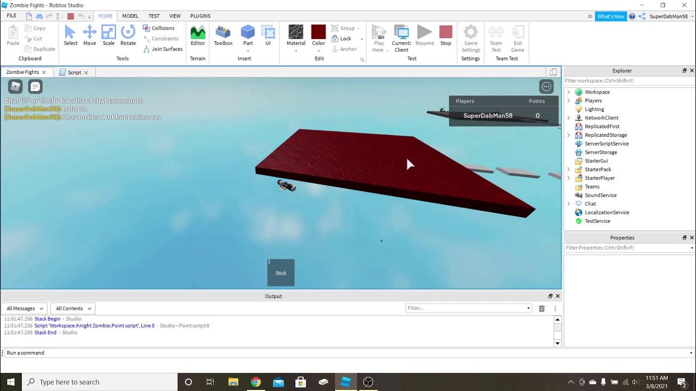Click the help question mark icon

(632, 16)
